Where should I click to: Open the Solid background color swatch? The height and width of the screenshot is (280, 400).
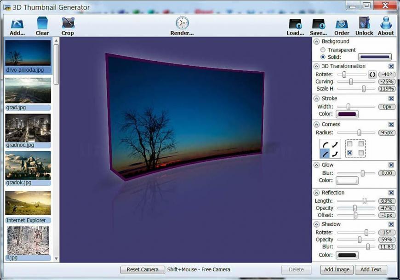[375, 57]
